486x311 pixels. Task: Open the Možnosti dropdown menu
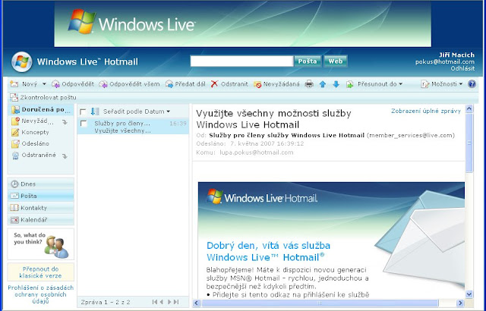[x=461, y=84]
